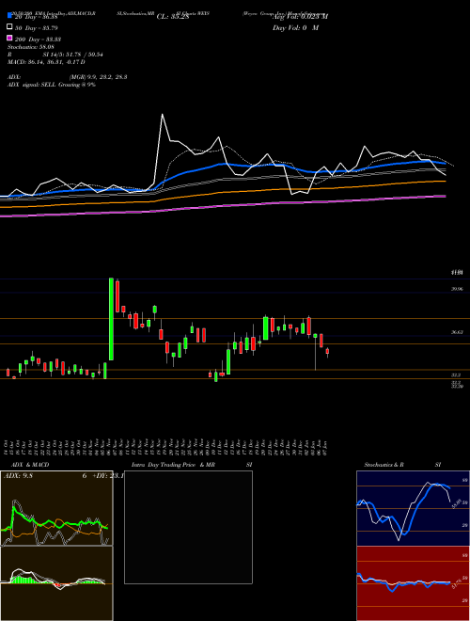Click the blue 20 Day legend swatch
Viewport: 470px width, 621px height.
10,15
